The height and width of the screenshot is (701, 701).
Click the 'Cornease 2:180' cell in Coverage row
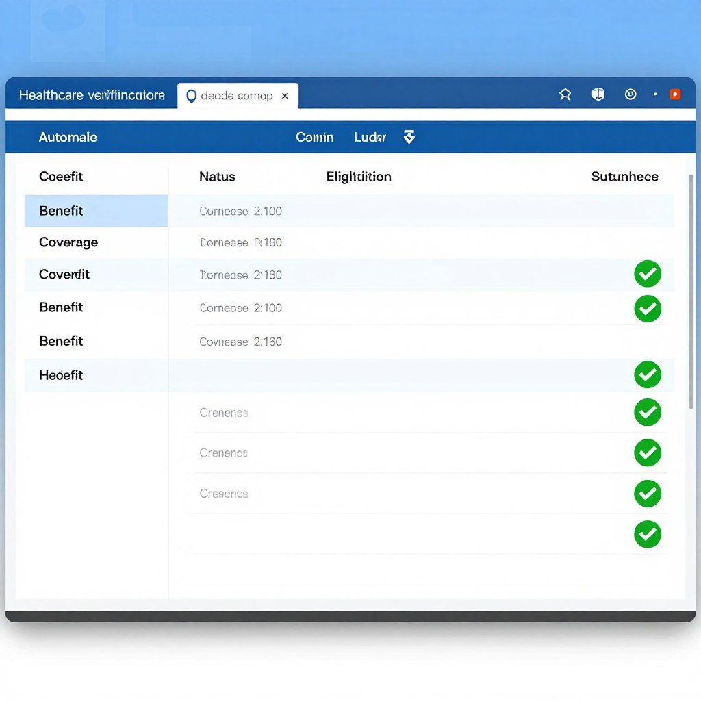click(x=240, y=242)
